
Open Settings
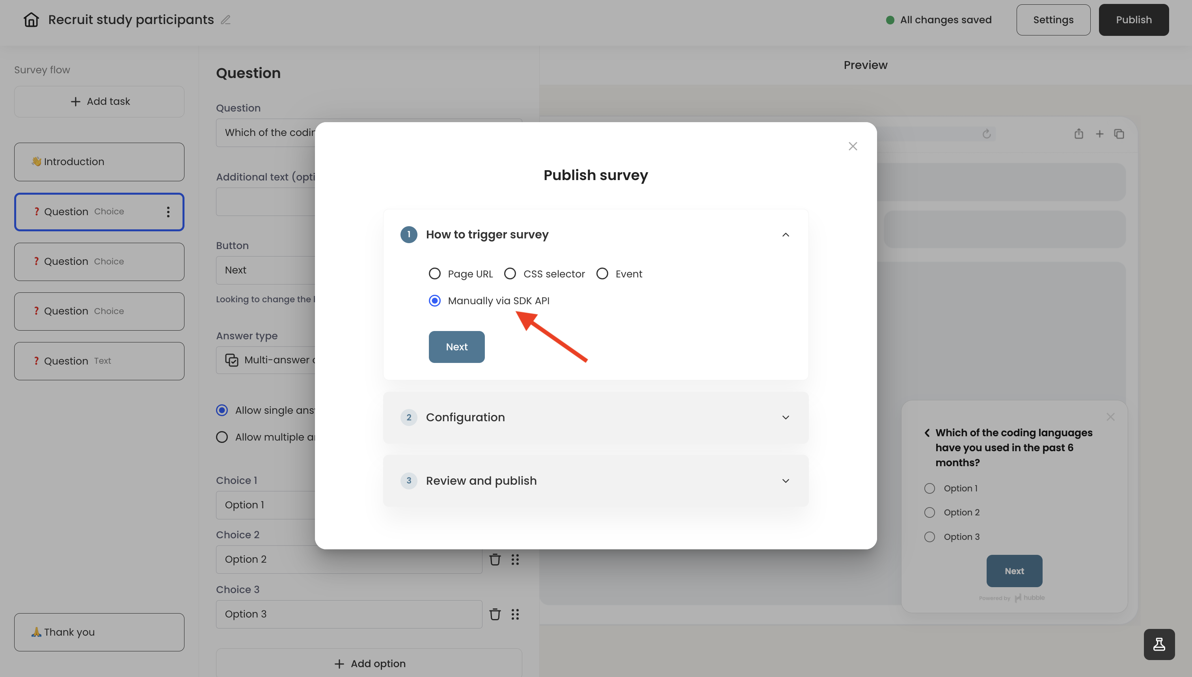(x=1053, y=20)
